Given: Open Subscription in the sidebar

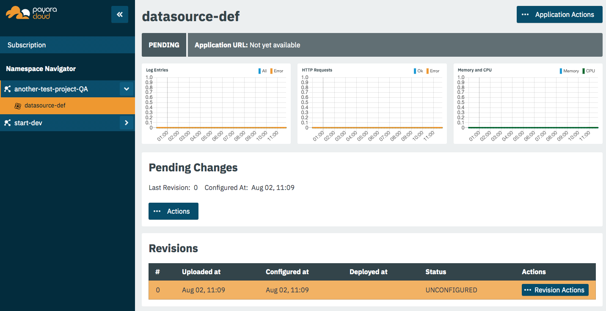Looking at the screenshot, I should 27,45.
